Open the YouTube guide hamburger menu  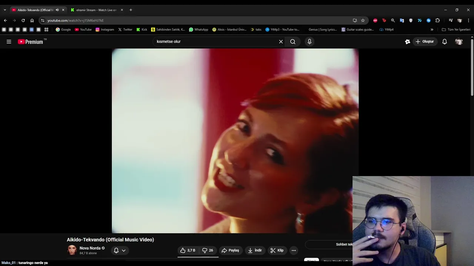tap(9, 42)
